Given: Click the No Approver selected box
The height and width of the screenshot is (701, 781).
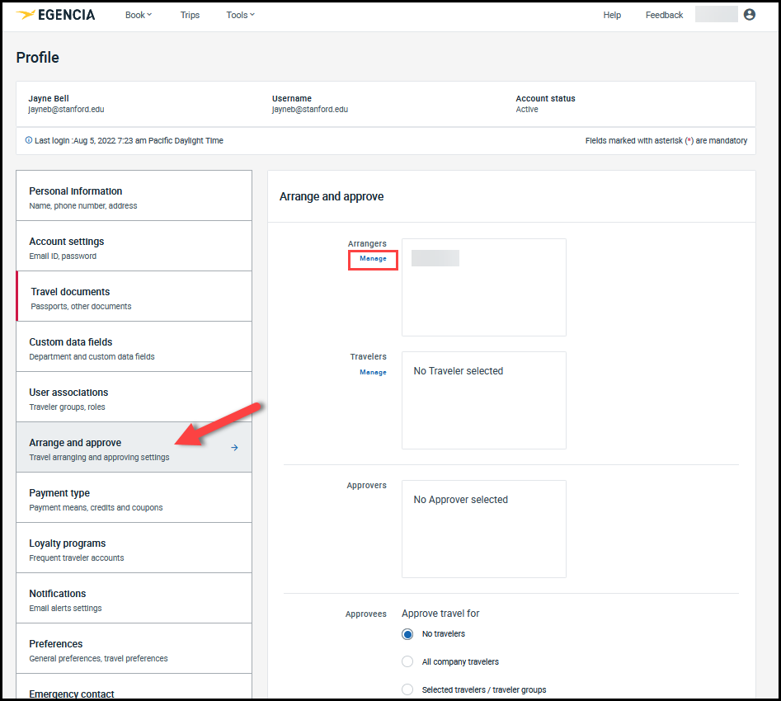Looking at the screenshot, I should [483, 529].
